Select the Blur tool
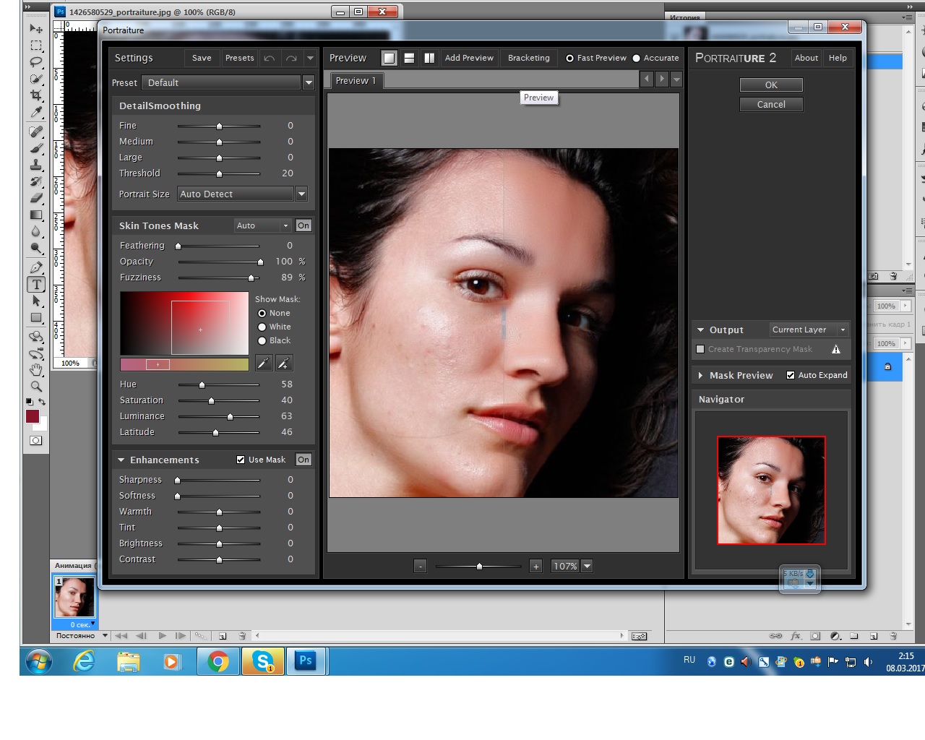This screenshot has width=925, height=740. click(x=35, y=231)
